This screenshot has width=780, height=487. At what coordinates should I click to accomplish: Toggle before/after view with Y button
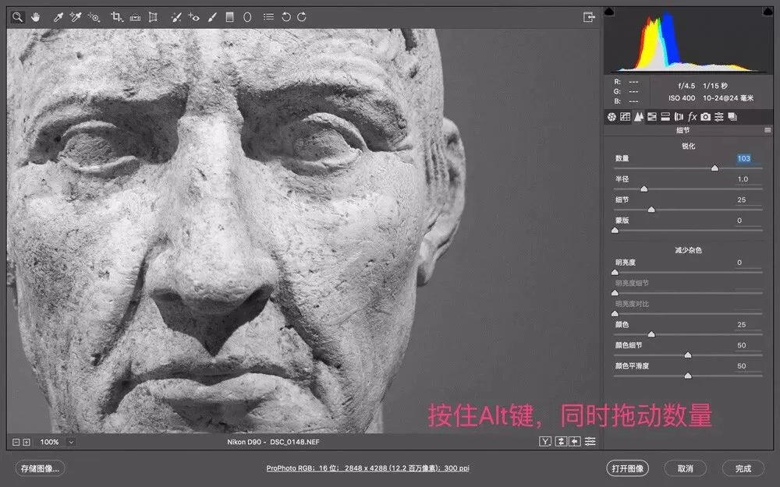click(545, 441)
